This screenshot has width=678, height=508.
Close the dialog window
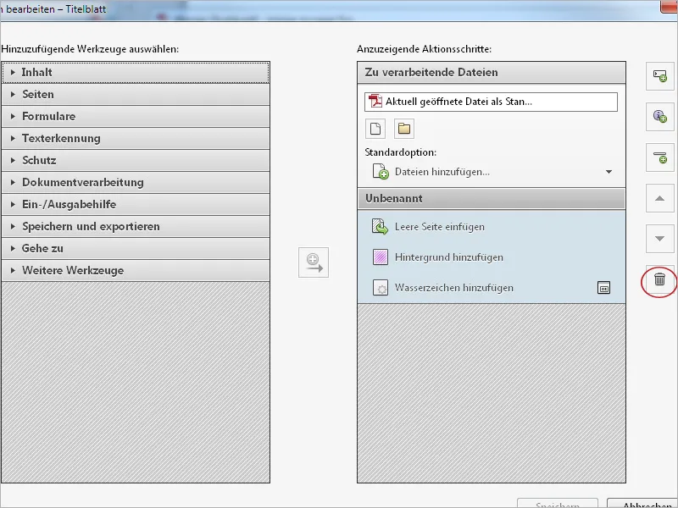pyautogui.click(x=669, y=7)
